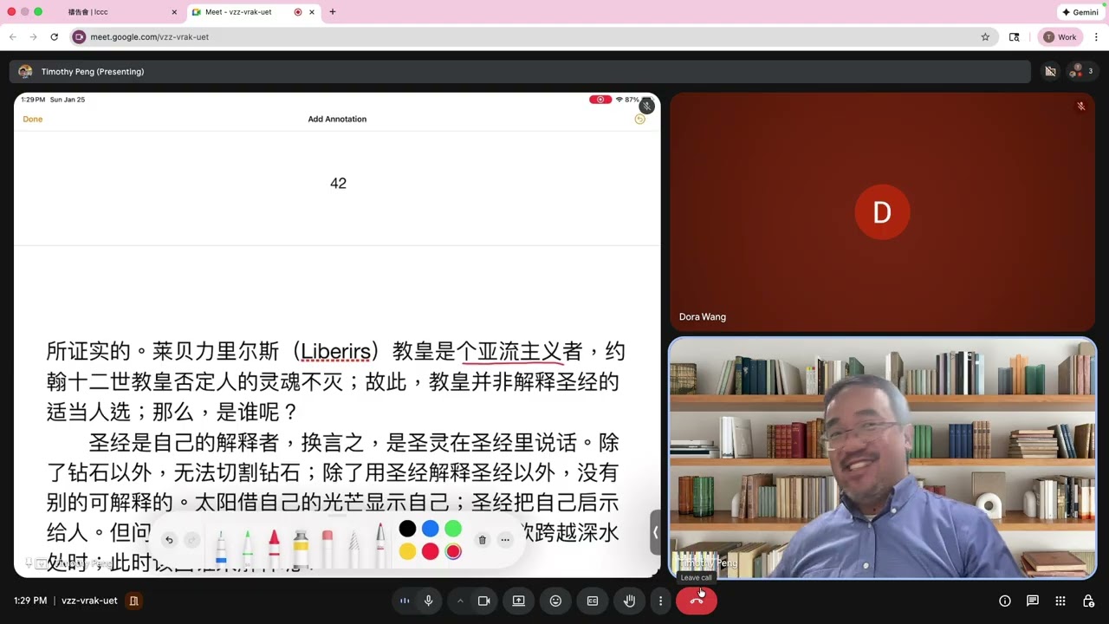1109x624 pixels.
Task: Pick the yellow color swatch
Action: (407, 552)
